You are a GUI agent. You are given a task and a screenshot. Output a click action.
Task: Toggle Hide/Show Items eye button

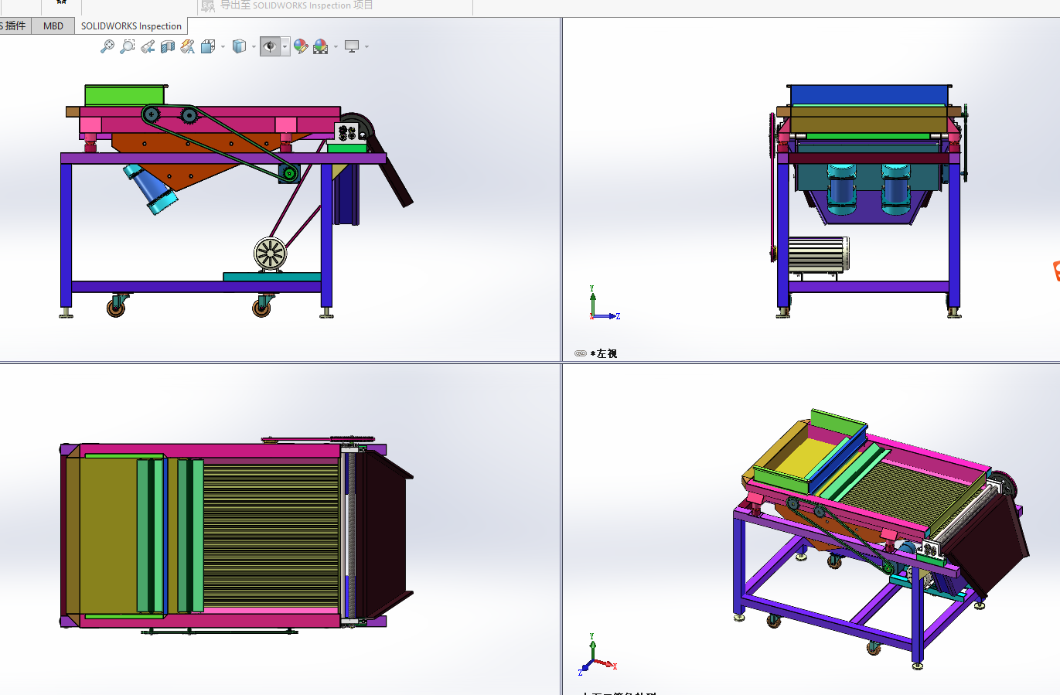270,46
